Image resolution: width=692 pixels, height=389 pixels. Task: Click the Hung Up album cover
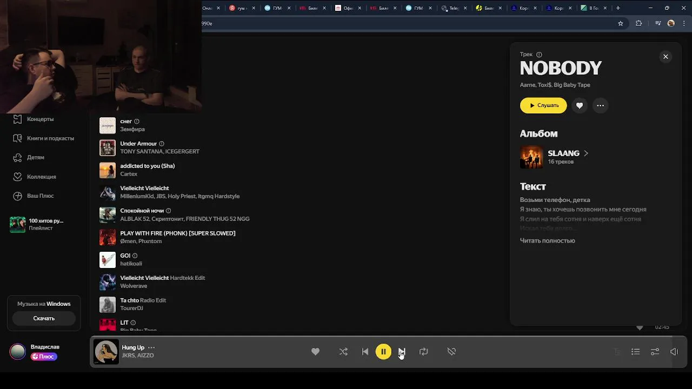(106, 352)
